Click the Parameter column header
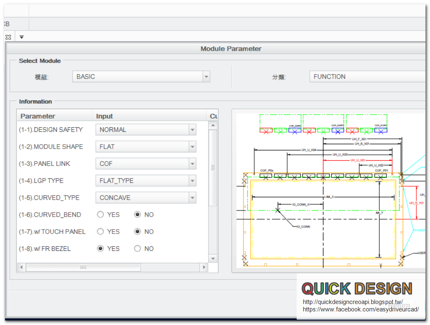Image resolution: width=430 pixels, height=325 pixels. [37, 116]
